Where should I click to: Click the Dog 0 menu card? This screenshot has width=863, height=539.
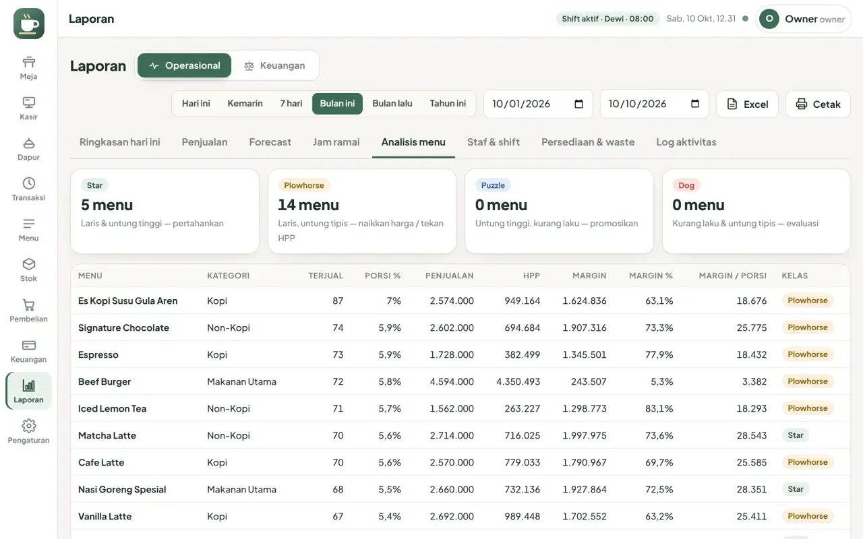[756, 211]
